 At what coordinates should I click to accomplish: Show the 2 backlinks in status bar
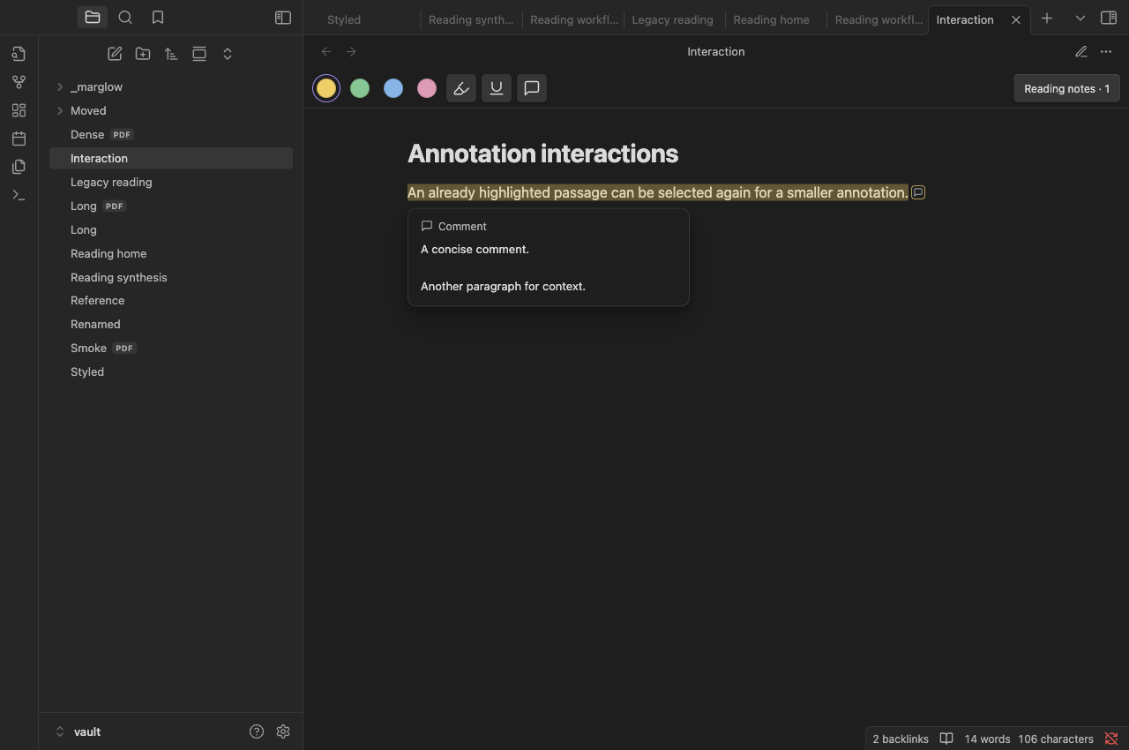pyautogui.click(x=901, y=739)
